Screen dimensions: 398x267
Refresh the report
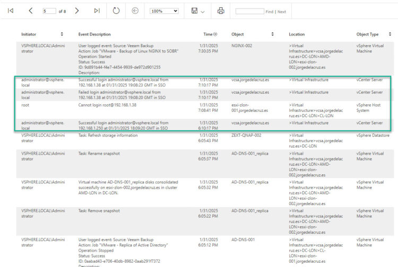pyautogui.click(x=116, y=11)
